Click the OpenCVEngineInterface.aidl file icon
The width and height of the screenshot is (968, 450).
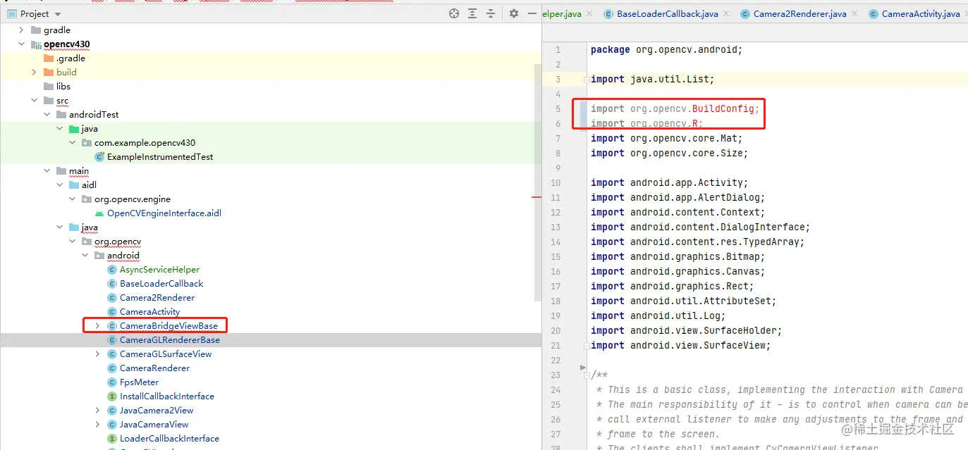pyautogui.click(x=99, y=213)
